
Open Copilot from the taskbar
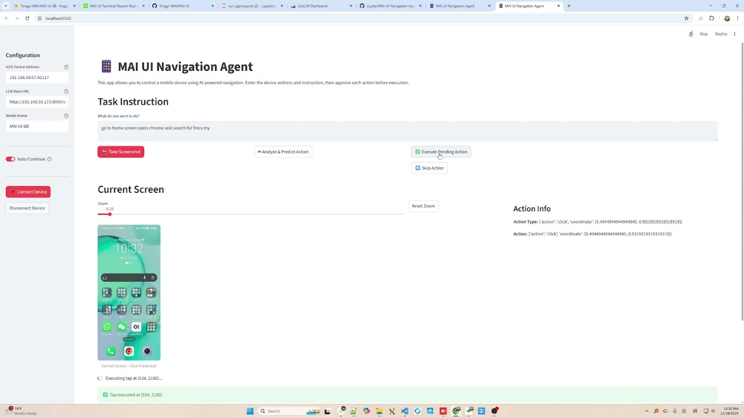click(366, 411)
